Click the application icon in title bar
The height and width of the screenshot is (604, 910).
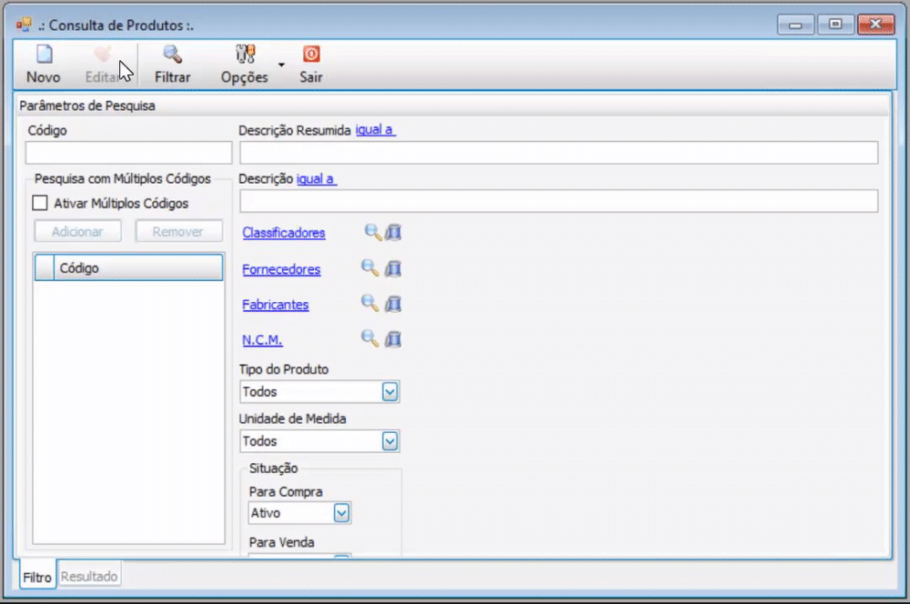[x=25, y=25]
